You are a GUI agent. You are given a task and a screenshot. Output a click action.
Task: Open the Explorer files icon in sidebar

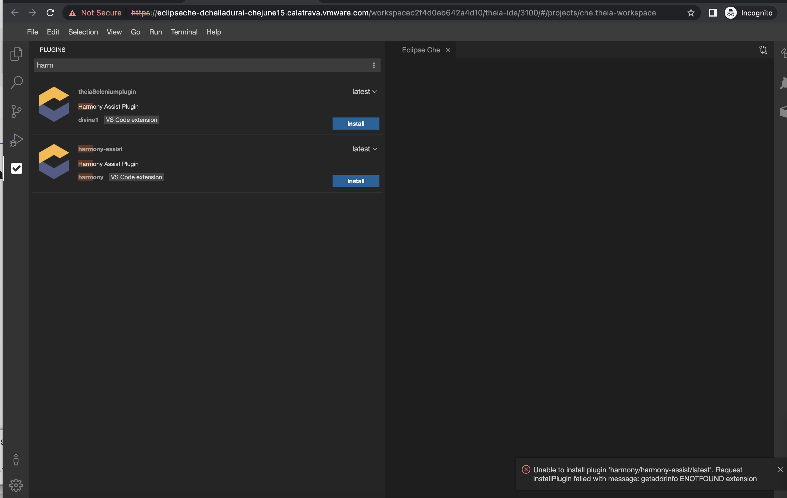point(16,54)
